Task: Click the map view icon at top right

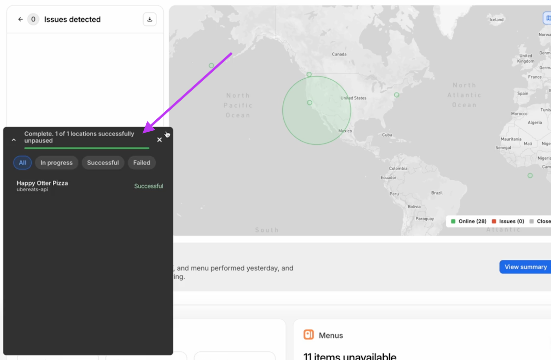Action: [548, 18]
